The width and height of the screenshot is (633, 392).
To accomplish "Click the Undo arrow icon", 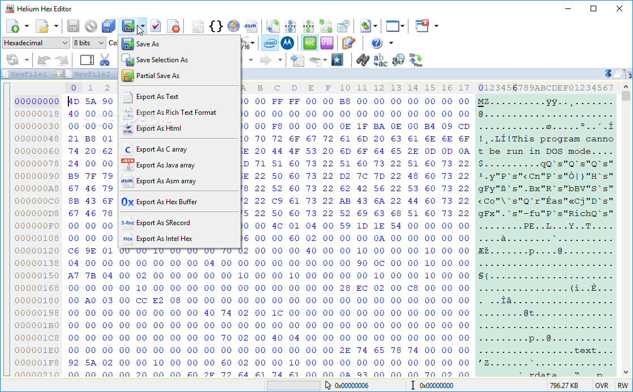I will [44, 60].
